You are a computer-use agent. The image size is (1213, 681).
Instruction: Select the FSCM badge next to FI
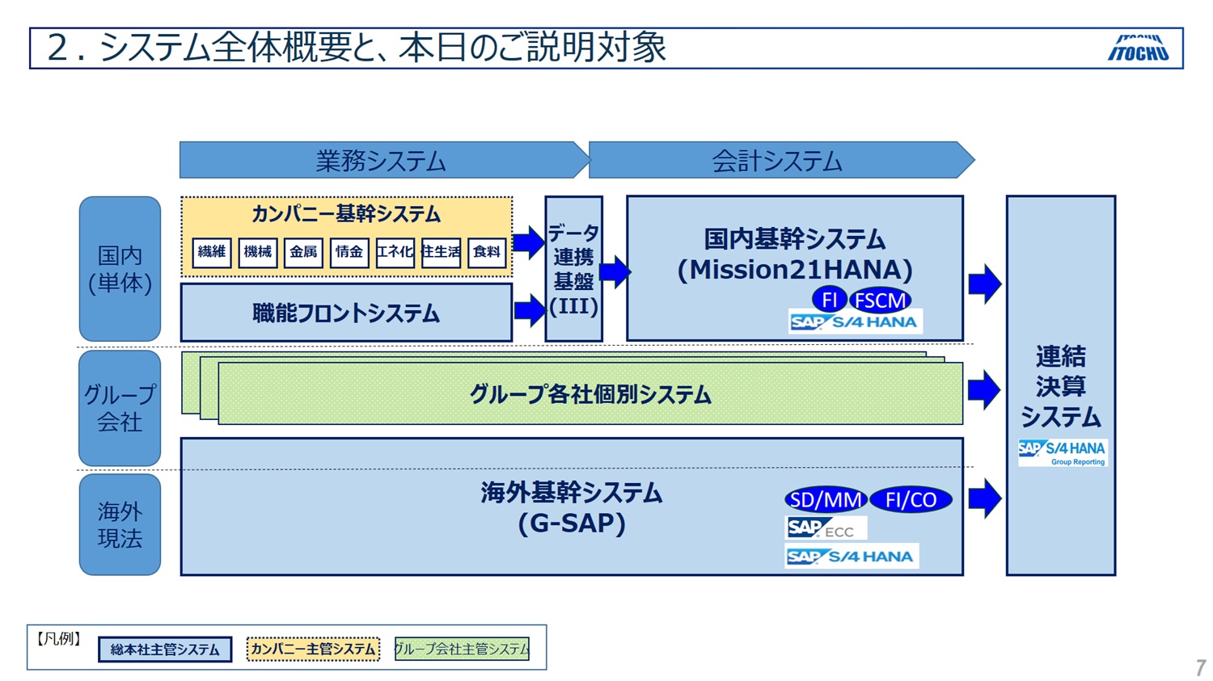point(881,300)
